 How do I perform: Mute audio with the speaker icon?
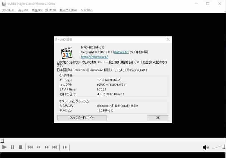(x=206, y=147)
